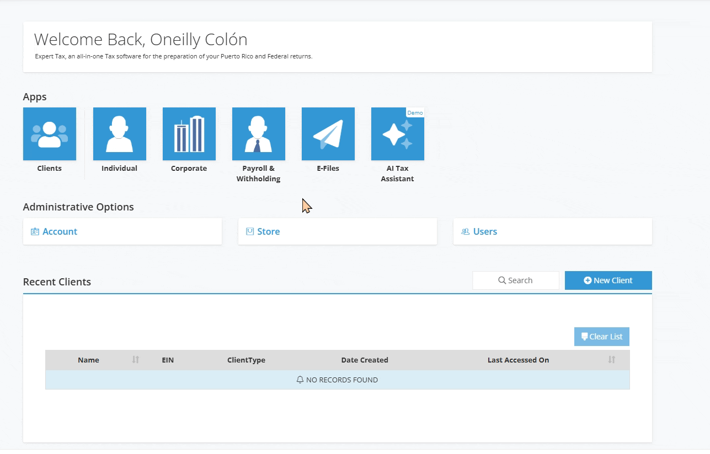Viewport: 710px width, 454px height.
Task: Click the New Client button
Action: [608, 280]
